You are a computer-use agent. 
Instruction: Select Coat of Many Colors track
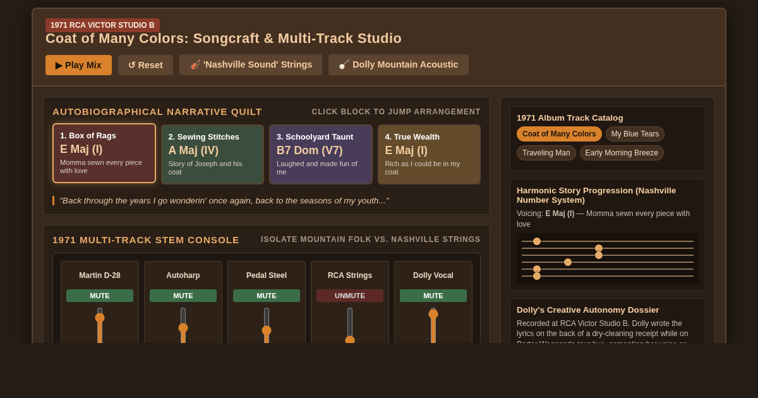pyautogui.click(x=559, y=134)
